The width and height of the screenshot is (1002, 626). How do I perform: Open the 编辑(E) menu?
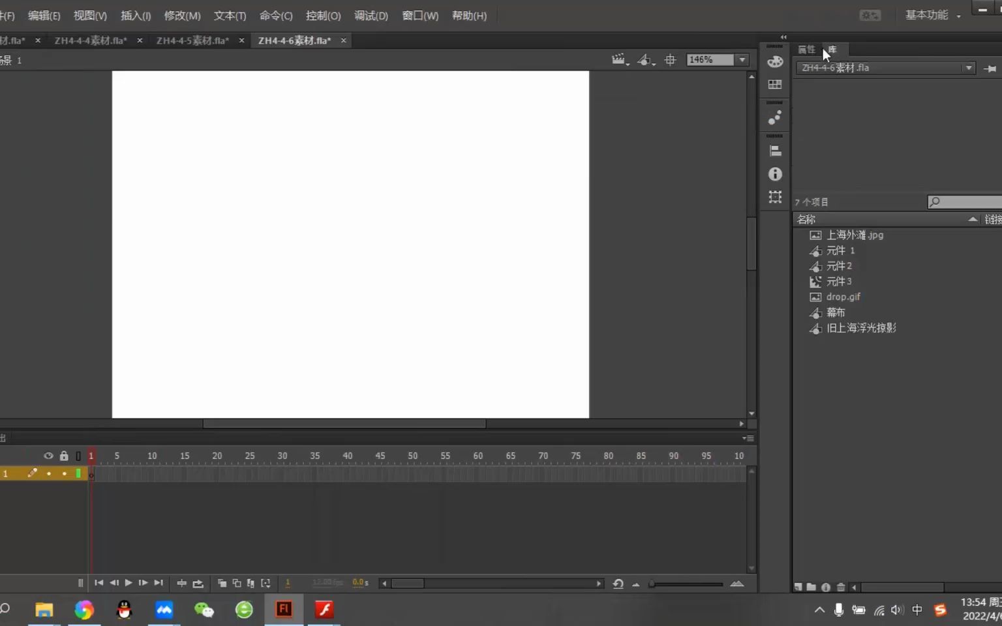click(44, 16)
